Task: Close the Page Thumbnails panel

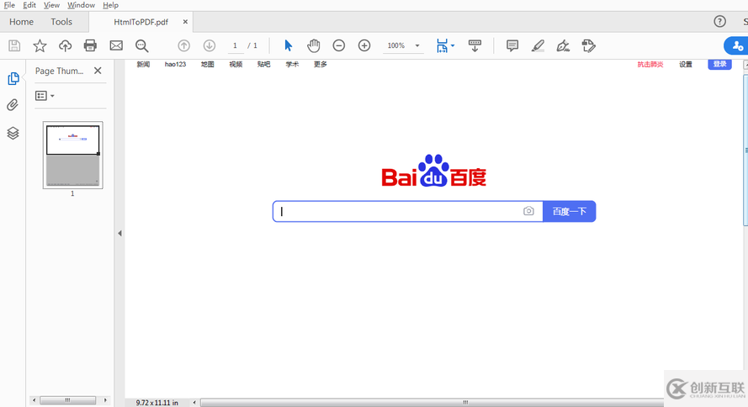Action: (98, 71)
